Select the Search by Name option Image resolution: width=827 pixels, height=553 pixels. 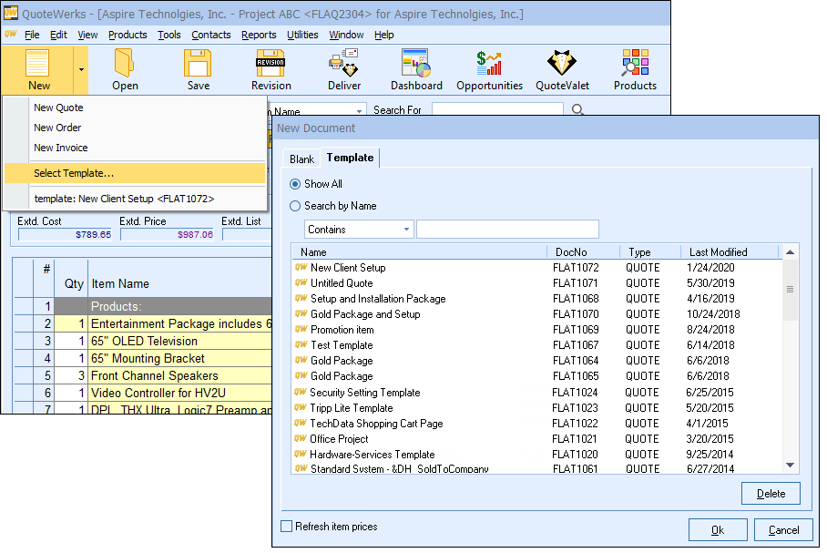(x=295, y=206)
